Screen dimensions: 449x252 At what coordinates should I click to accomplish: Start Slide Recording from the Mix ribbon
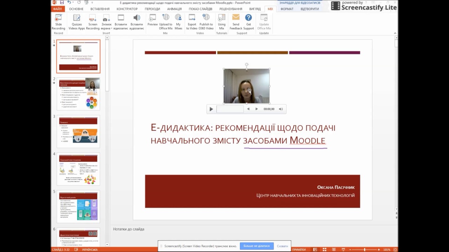[58, 22]
